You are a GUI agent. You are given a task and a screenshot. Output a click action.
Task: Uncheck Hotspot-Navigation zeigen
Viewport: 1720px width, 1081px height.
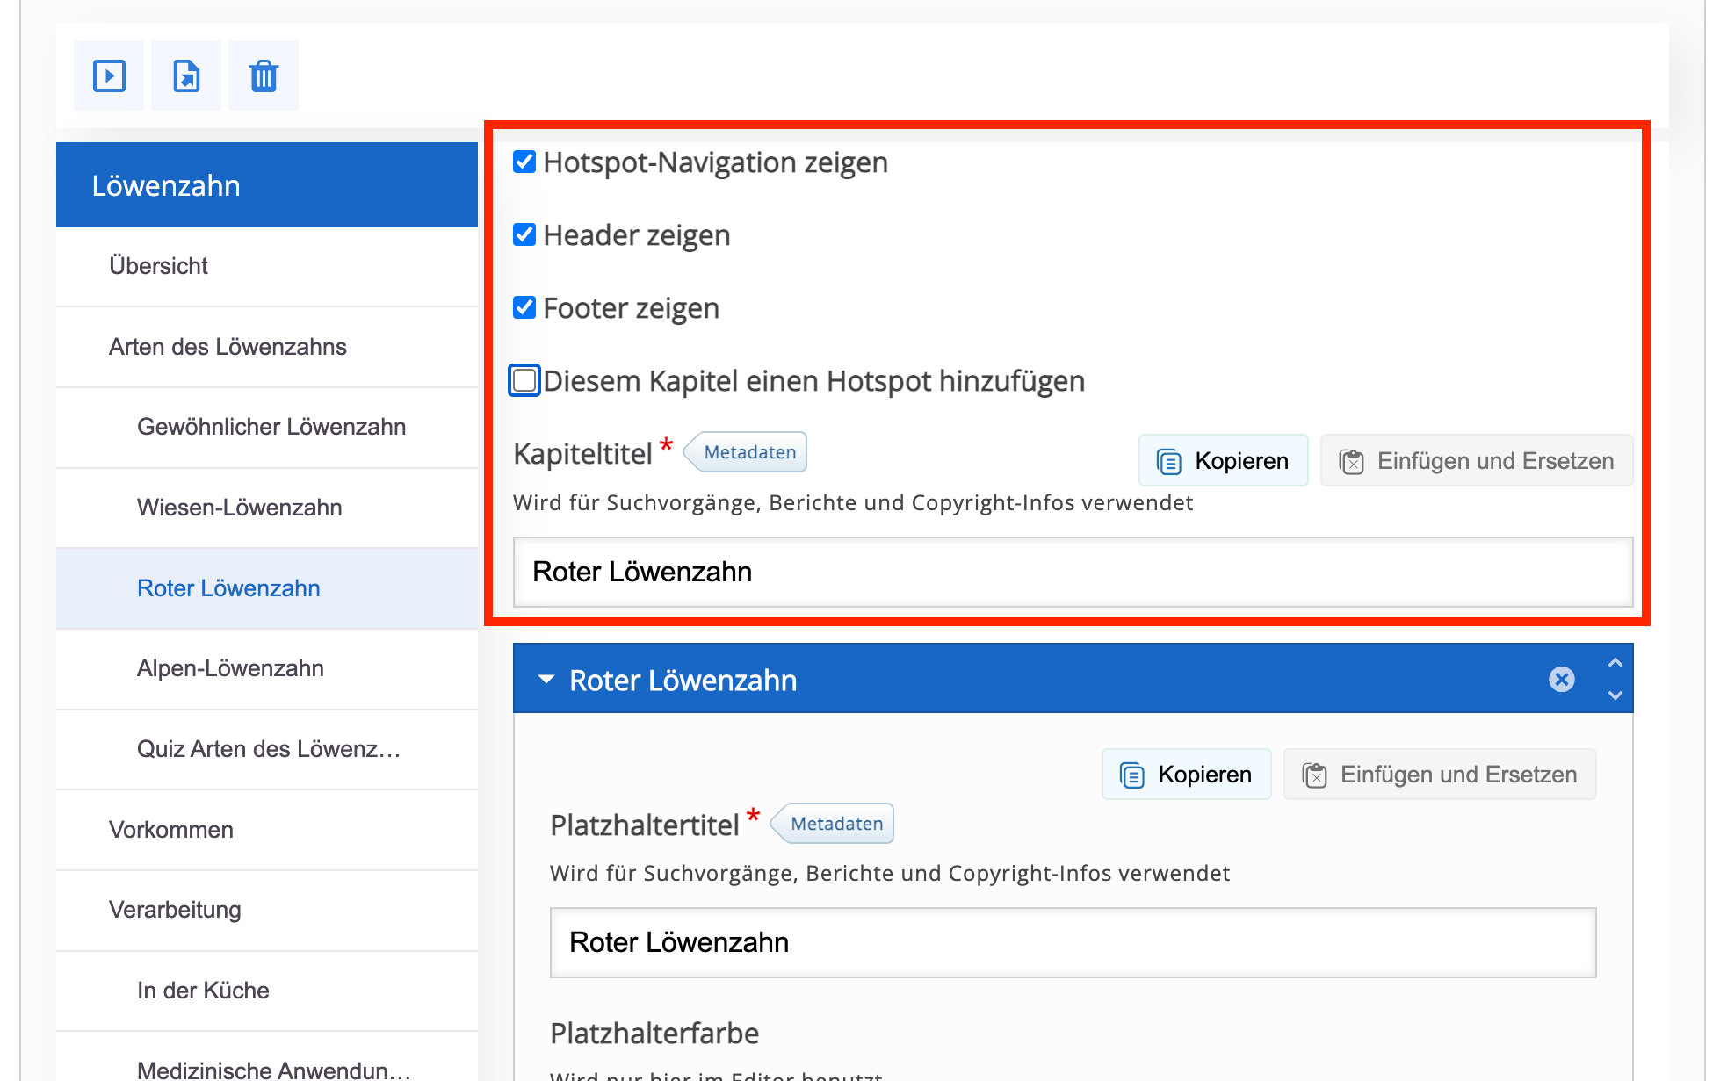tap(524, 162)
